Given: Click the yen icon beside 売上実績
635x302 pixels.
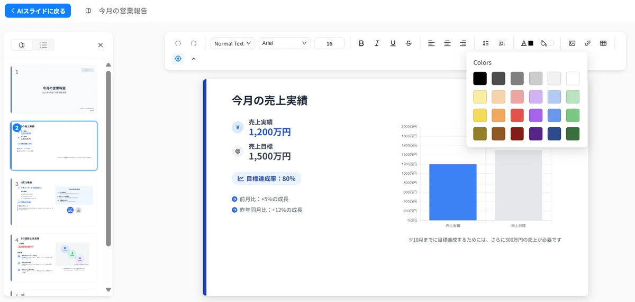Looking at the screenshot, I should 238,127.
